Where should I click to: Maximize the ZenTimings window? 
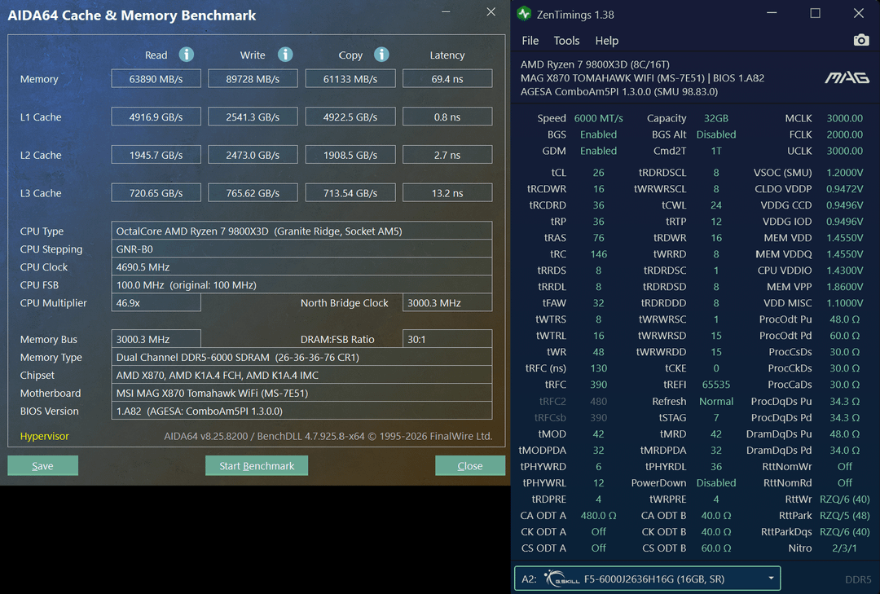[815, 13]
